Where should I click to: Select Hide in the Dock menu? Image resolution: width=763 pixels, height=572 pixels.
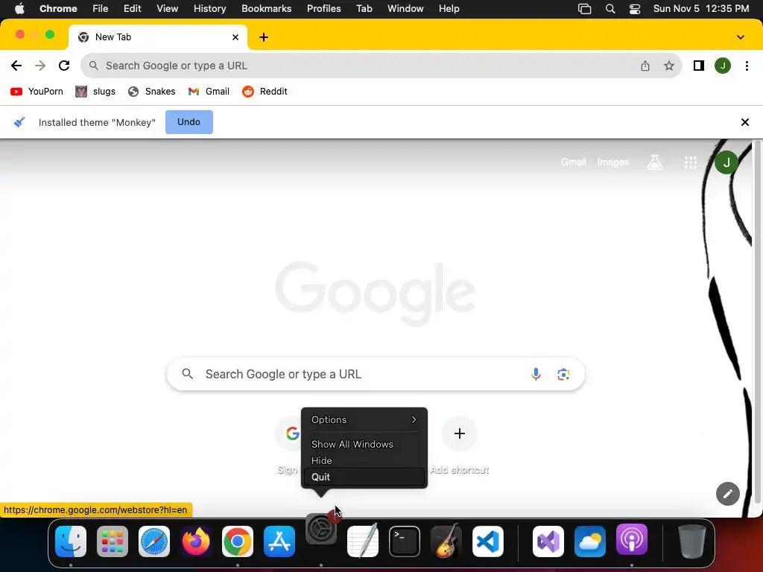coord(364,460)
